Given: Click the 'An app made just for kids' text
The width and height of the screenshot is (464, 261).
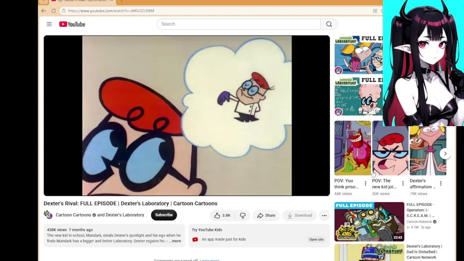Looking at the screenshot, I should [224, 239].
